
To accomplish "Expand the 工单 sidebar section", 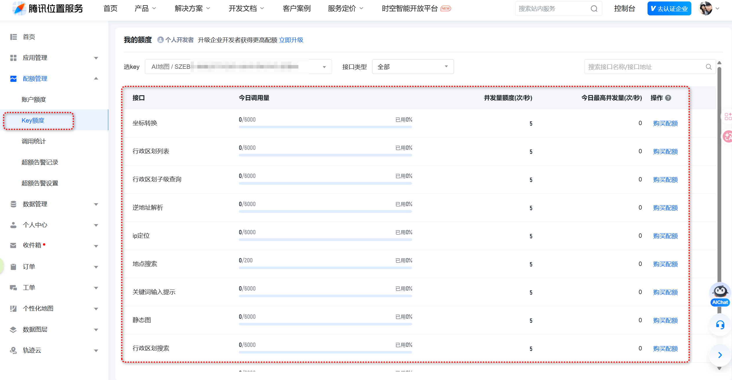I will pos(96,288).
